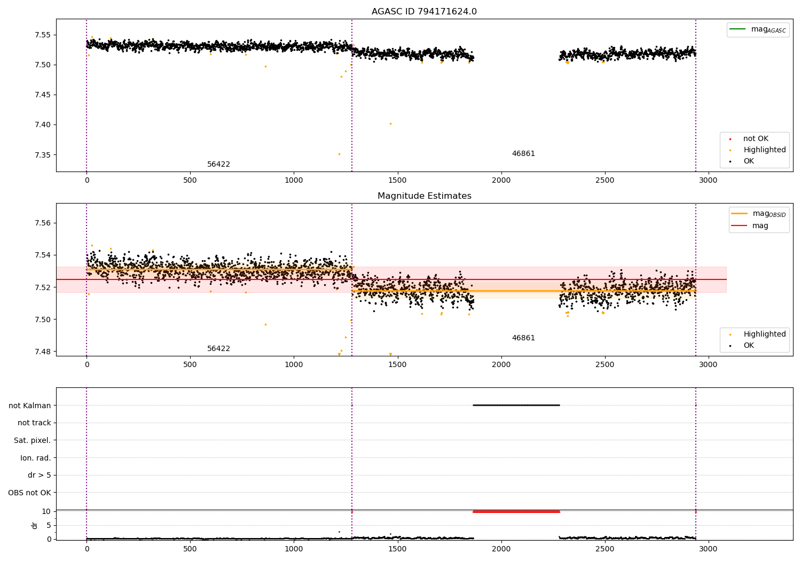The height and width of the screenshot is (561, 801).
Task: Click the title 'AGASC ID 794171624.0'
Action: click(424, 12)
